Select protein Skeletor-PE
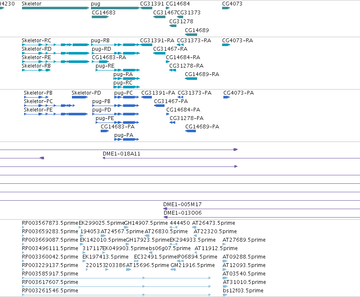This screenshot has height=297, width=360. (38, 110)
